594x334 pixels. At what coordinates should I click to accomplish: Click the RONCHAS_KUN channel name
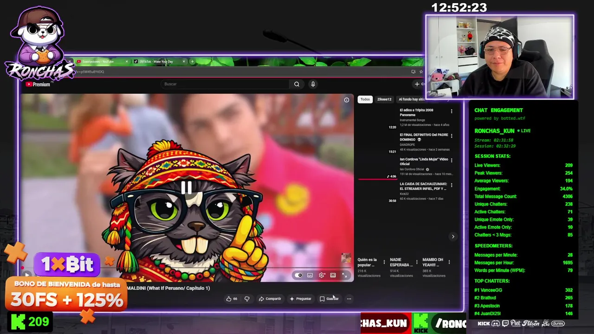(x=495, y=131)
